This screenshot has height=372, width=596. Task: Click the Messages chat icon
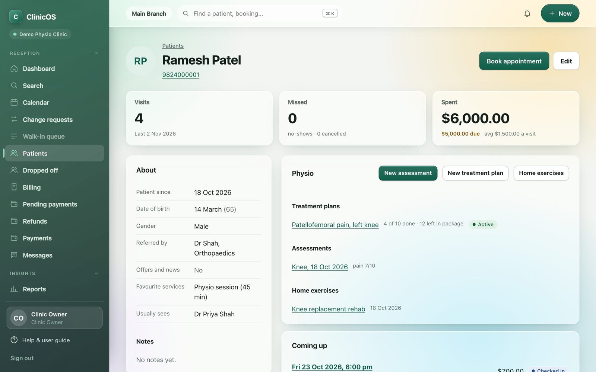14,255
